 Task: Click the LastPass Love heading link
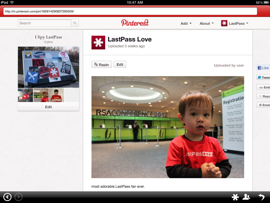130,39
